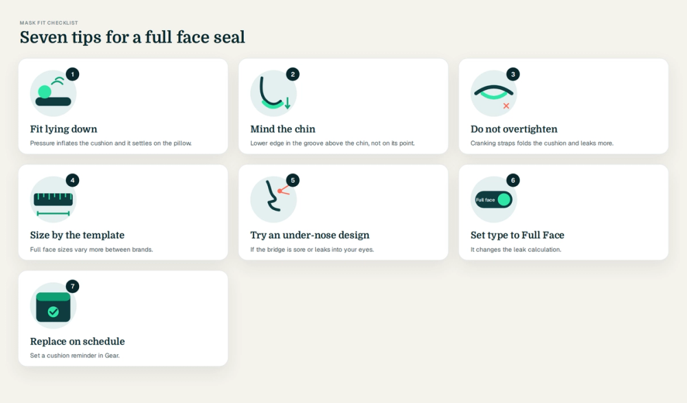The width and height of the screenshot is (687, 403).
Task: Click the overtighten cushion icon
Action: tap(494, 93)
